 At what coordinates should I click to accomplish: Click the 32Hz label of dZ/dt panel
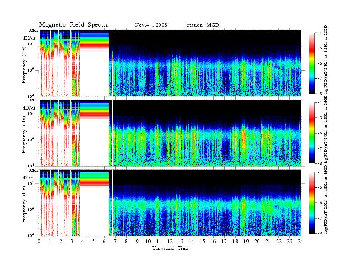coord(33,170)
